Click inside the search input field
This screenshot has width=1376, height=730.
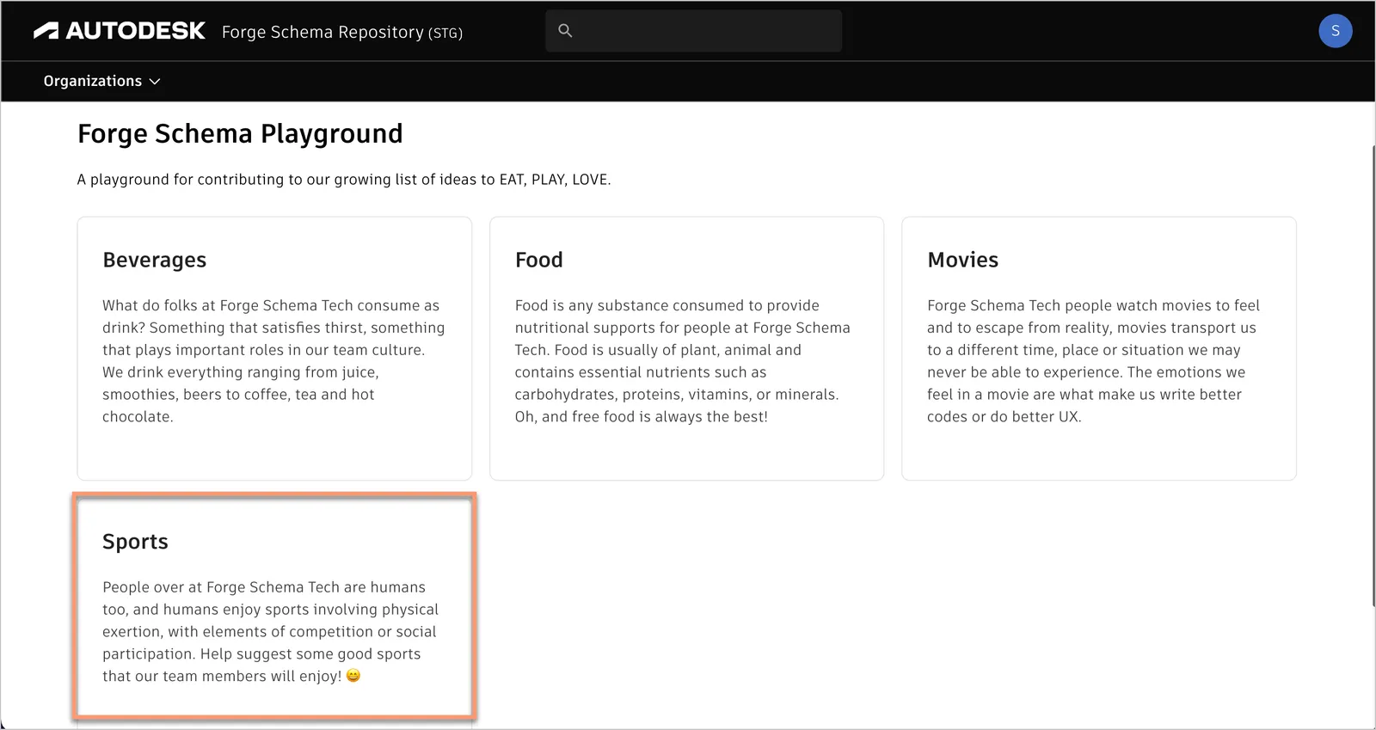click(x=693, y=31)
